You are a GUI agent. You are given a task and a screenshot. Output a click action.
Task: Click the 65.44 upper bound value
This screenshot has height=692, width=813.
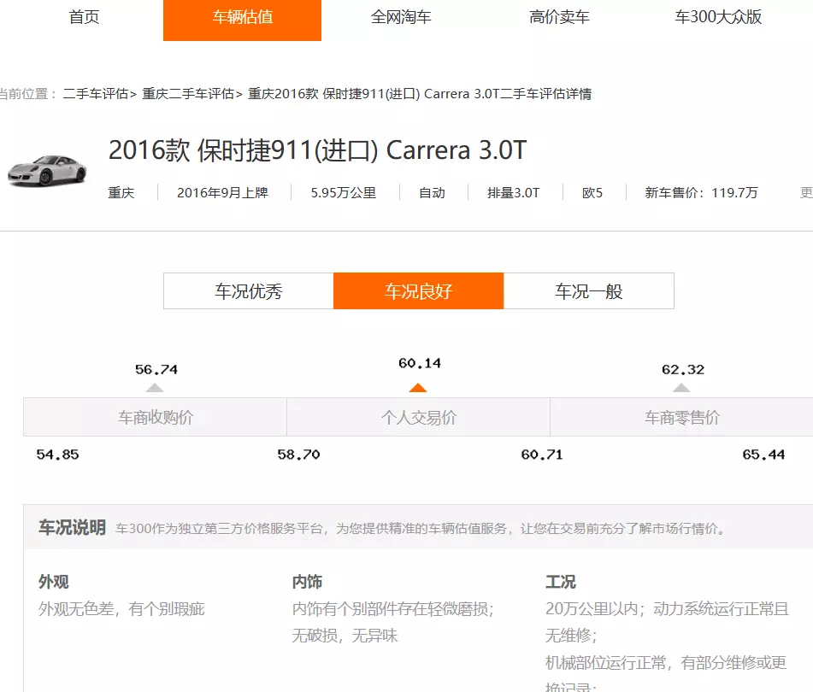point(763,454)
